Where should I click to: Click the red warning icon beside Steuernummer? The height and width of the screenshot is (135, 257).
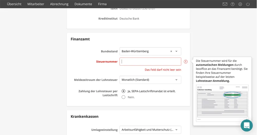coord(186,61)
